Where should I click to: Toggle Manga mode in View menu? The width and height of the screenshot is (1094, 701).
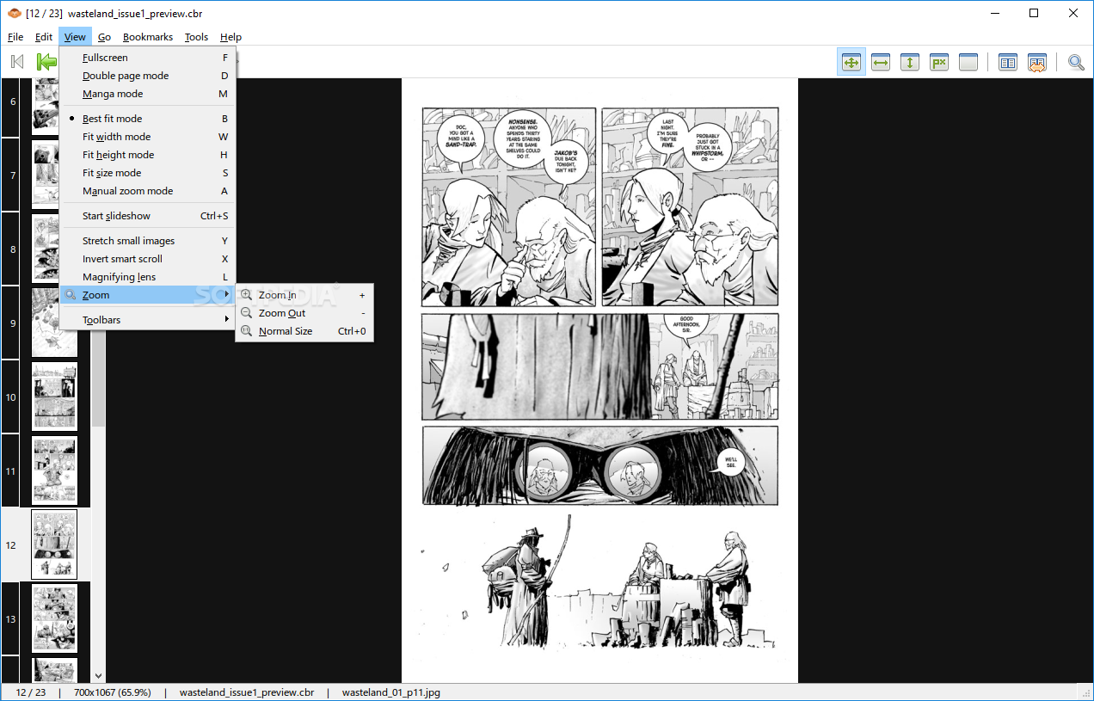tap(147, 94)
